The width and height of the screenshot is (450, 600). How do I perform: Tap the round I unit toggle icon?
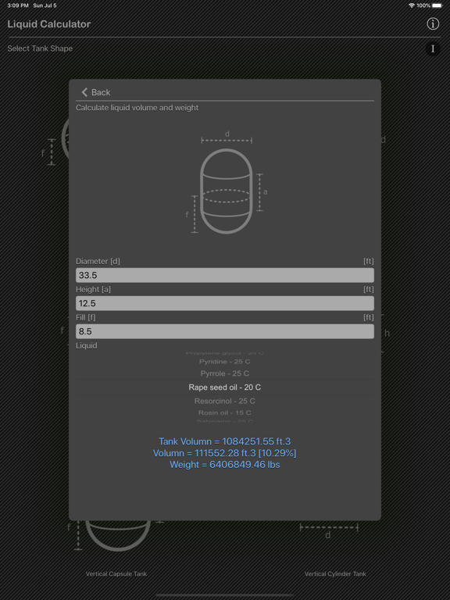pyautogui.click(x=433, y=48)
